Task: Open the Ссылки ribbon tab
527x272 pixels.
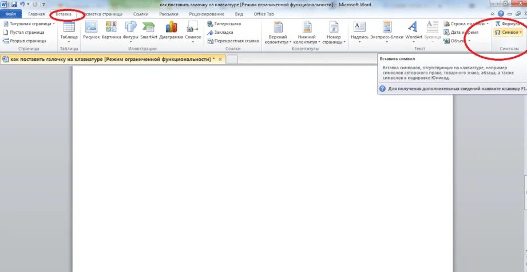Action: pyautogui.click(x=141, y=14)
